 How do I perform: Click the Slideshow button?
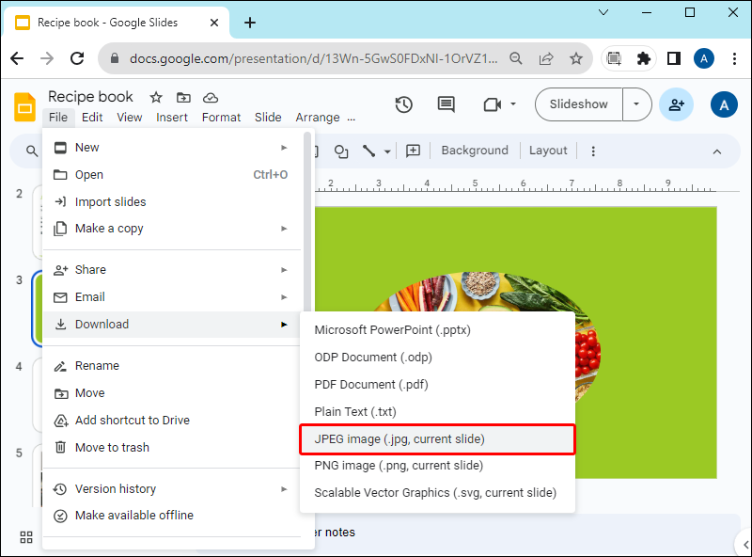coord(578,104)
